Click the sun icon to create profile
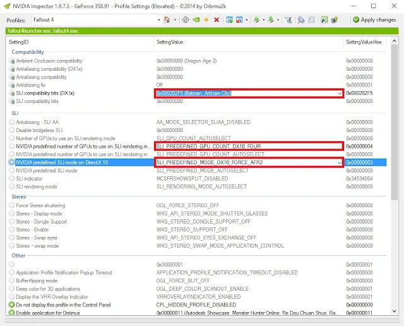This screenshot has width=404, height=326. click(206, 20)
